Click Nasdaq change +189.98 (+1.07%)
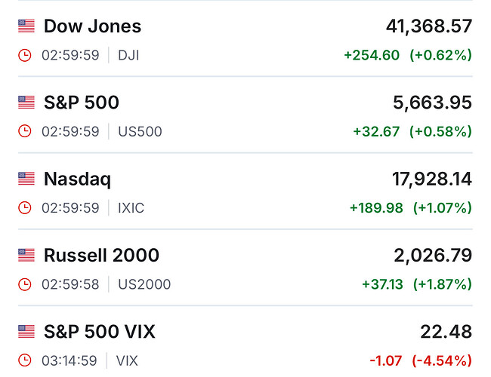491x377 pixels. click(x=410, y=207)
